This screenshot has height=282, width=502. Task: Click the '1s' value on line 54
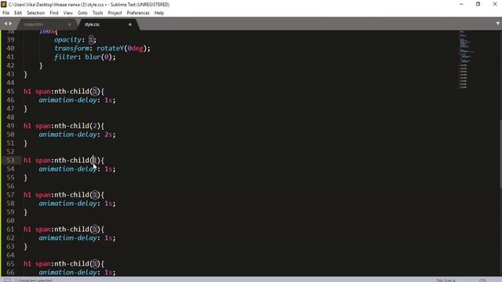[108, 169]
